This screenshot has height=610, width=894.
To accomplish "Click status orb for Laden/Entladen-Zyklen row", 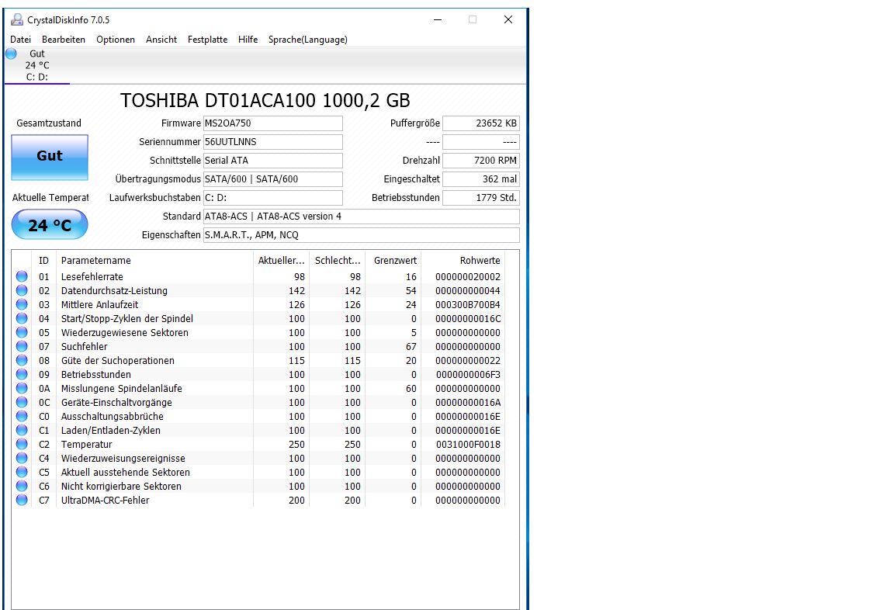I will coord(22,431).
